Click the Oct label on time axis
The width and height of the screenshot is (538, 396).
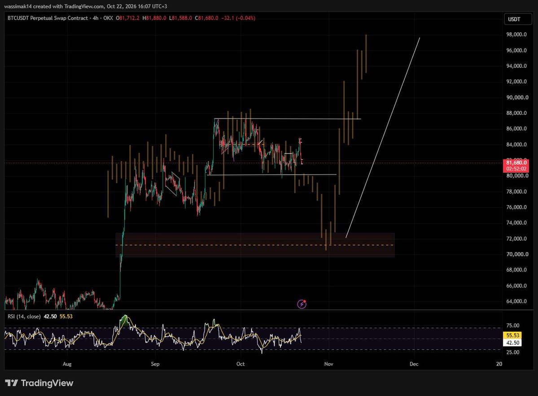(x=241, y=364)
